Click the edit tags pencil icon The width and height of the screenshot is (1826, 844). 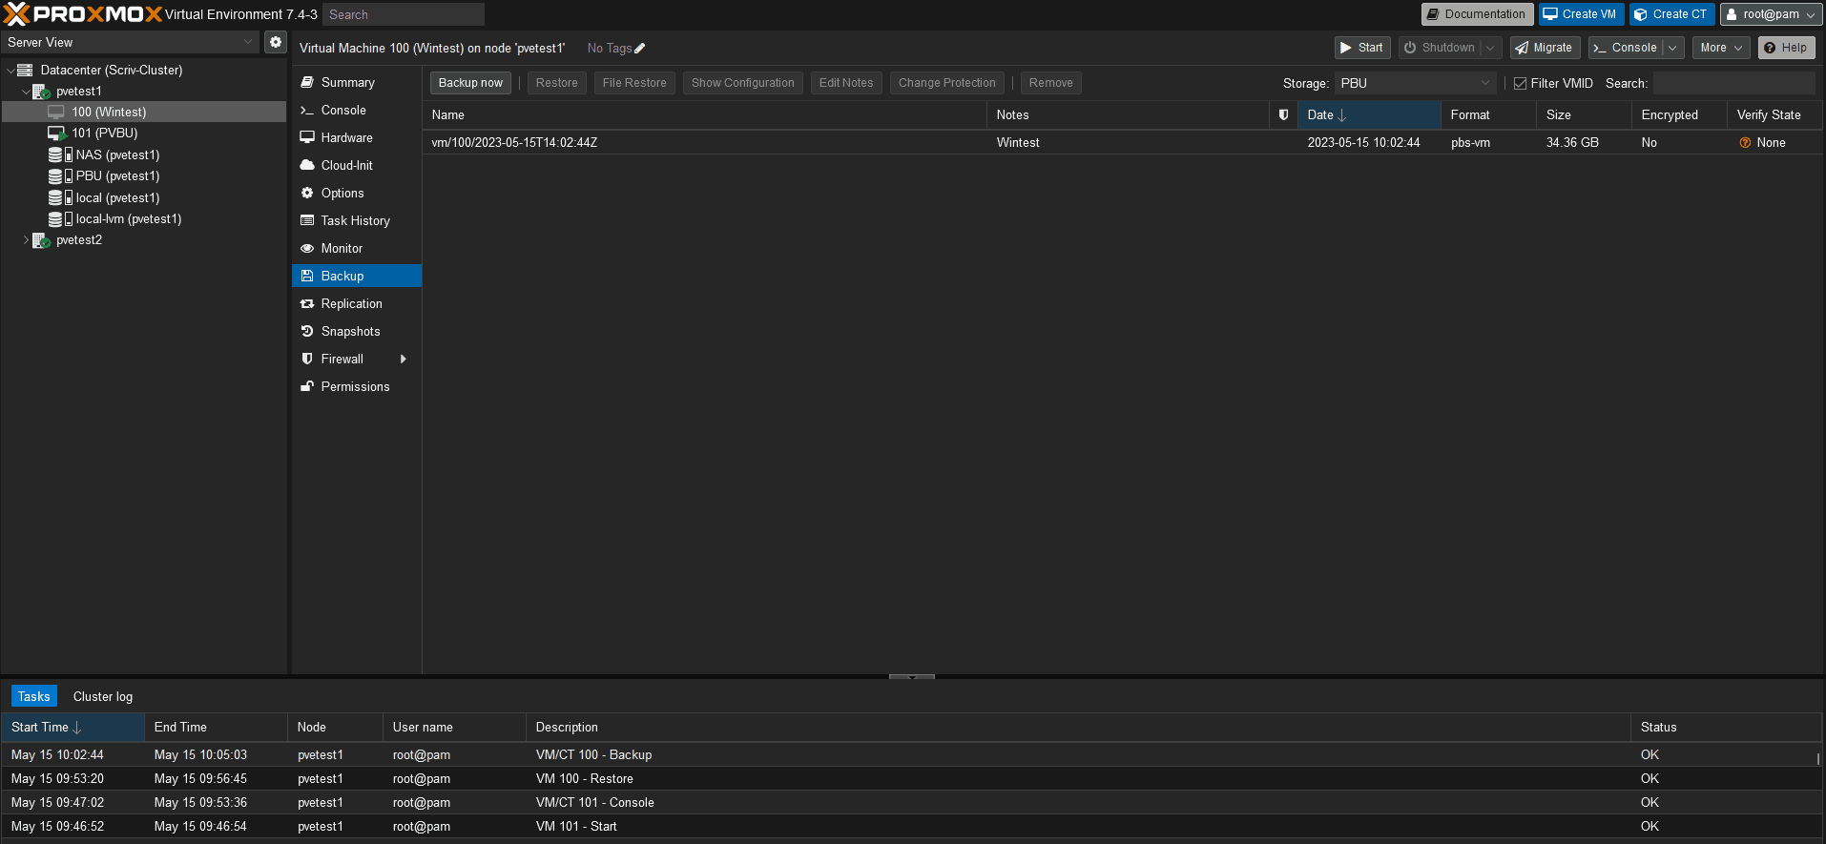[640, 49]
